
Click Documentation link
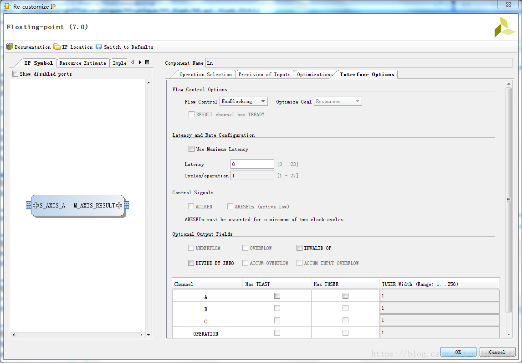33,47
